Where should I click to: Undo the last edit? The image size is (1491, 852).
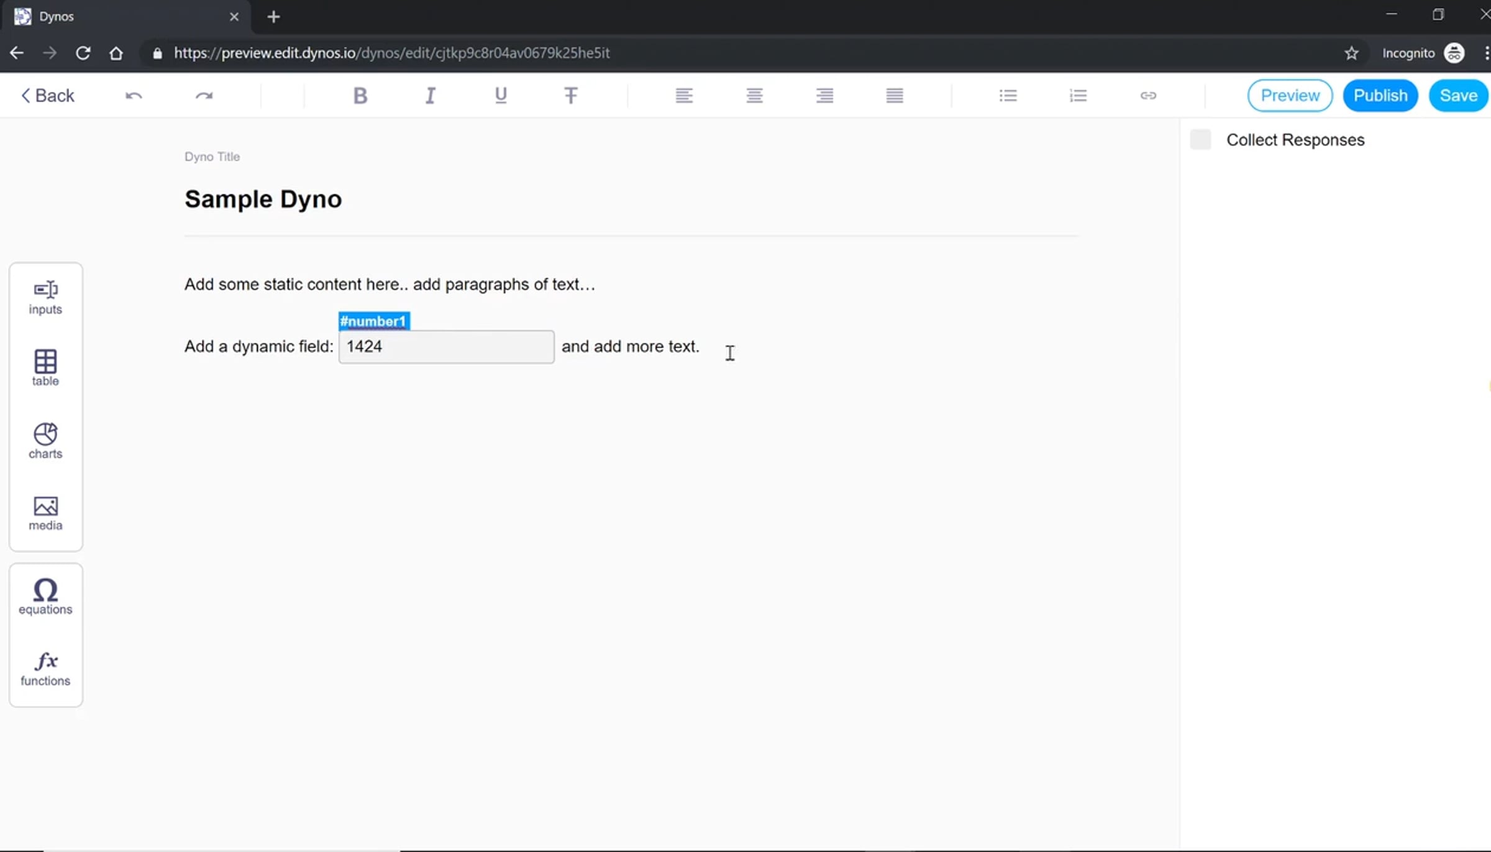pyautogui.click(x=134, y=96)
